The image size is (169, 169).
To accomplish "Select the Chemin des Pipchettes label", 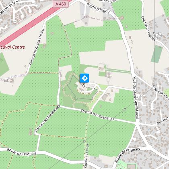I will click(x=97, y=115).
